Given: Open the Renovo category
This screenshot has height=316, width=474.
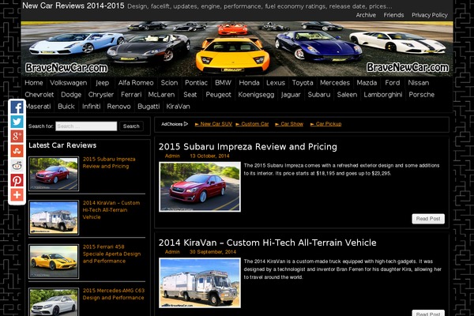Looking at the screenshot, I should click(118, 107).
